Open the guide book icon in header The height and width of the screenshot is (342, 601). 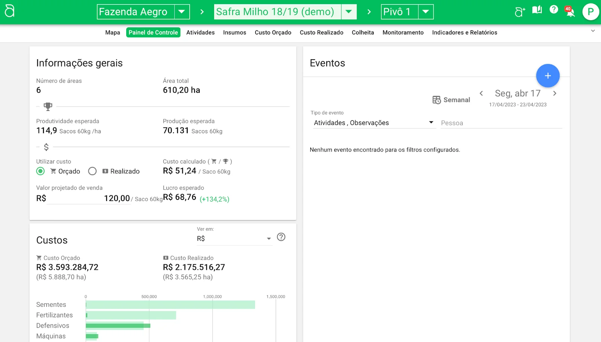tap(537, 10)
